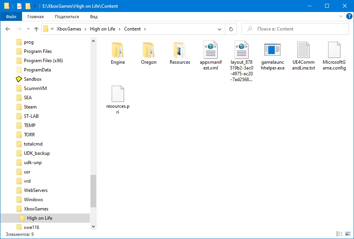Select prog folder in tree
354x239 pixels.
coord(29,42)
